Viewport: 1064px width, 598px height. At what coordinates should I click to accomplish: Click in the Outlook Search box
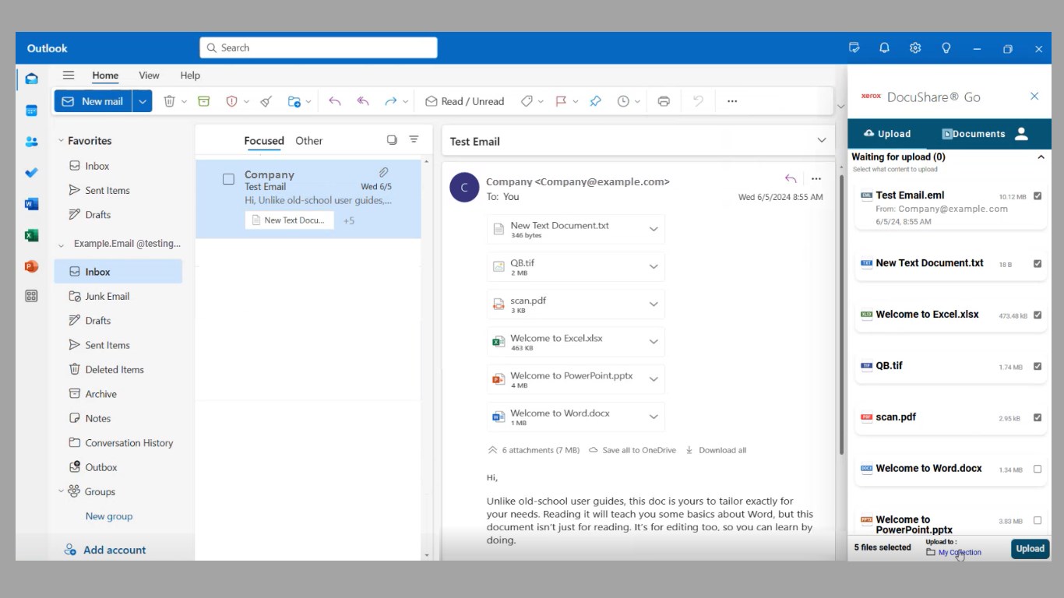(x=319, y=47)
